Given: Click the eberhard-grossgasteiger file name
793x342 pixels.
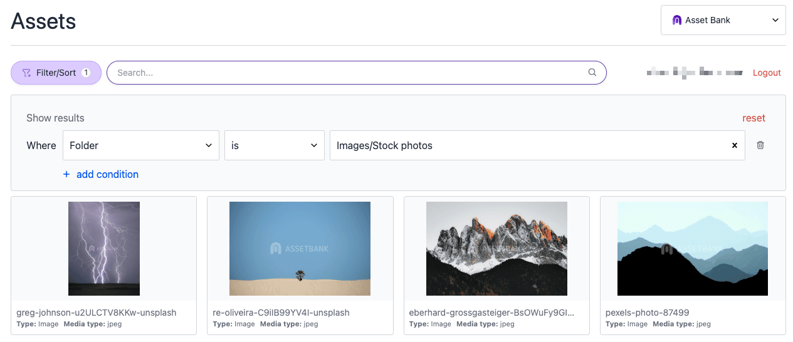Looking at the screenshot, I should click(x=491, y=313).
